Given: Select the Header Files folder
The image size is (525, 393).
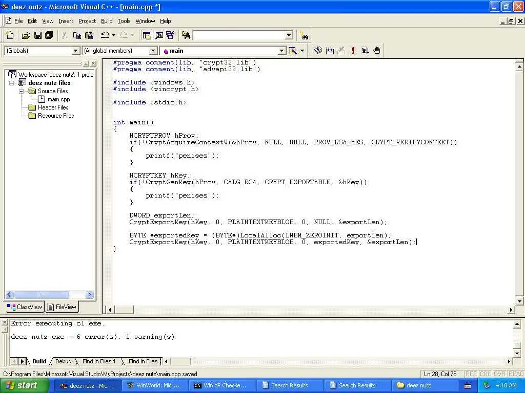Looking at the screenshot, I should (53, 107).
